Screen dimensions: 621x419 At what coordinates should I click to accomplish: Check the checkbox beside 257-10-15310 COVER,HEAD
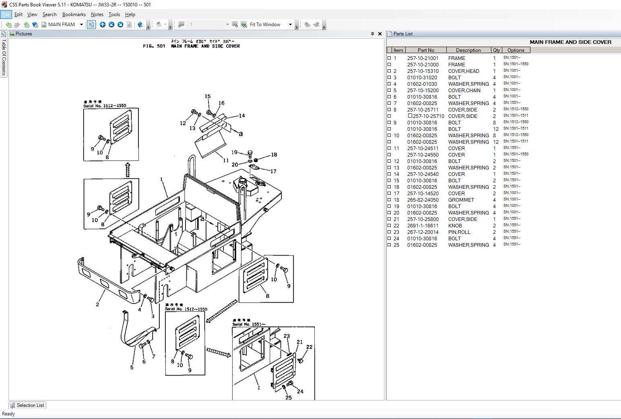tap(389, 71)
